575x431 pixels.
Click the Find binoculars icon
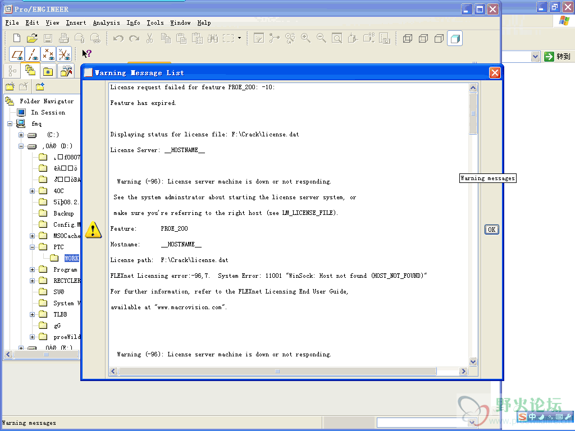(x=213, y=38)
